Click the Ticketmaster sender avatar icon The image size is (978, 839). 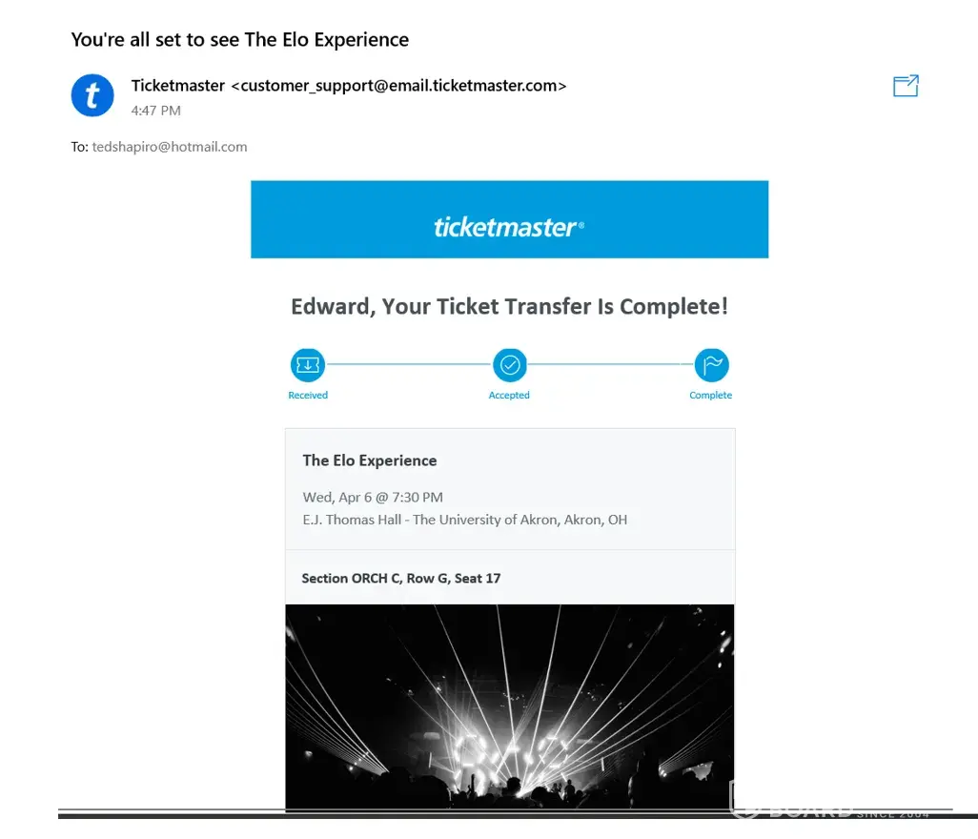pyautogui.click(x=92, y=95)
